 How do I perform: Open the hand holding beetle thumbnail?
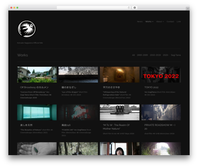coord(37,148)
